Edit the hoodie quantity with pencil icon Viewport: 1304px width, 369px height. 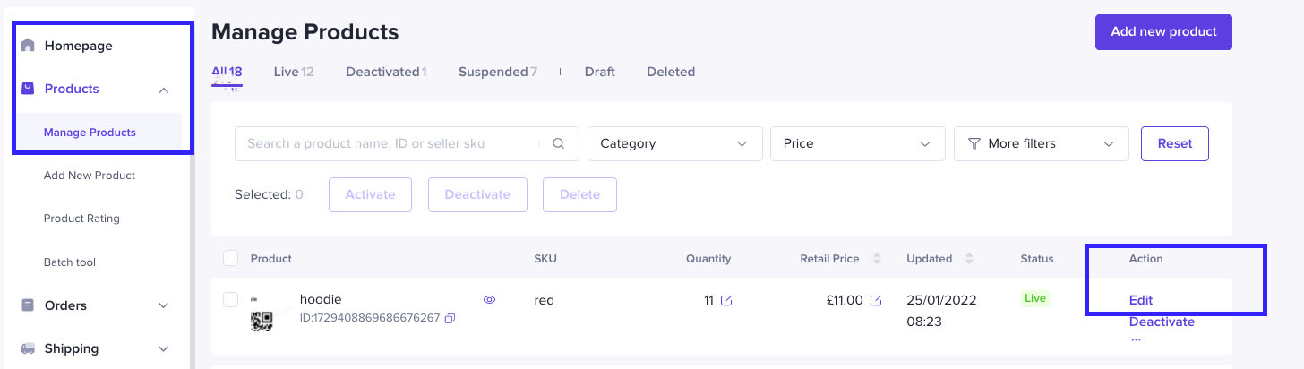(726, 300)
